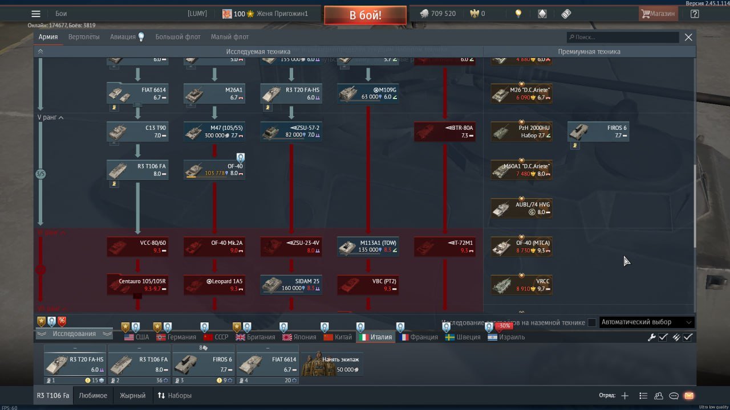Expand the Исследования panel right chevron
This screenshot has height=410, width=730.
[106, 334]
